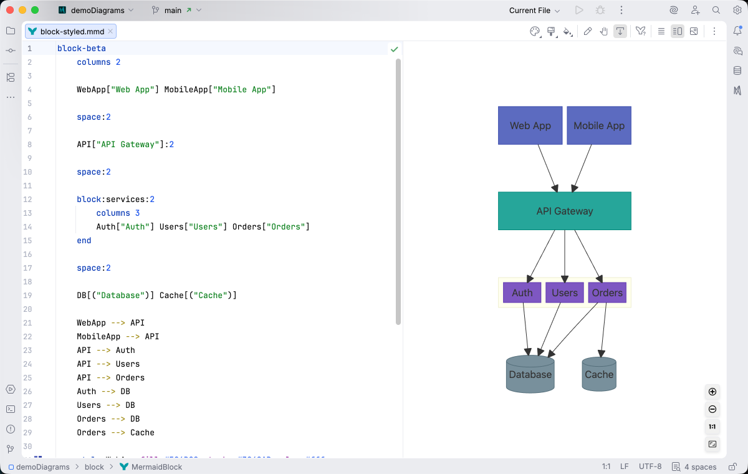Open the diagram theme palette dropdown

point(535,31)
